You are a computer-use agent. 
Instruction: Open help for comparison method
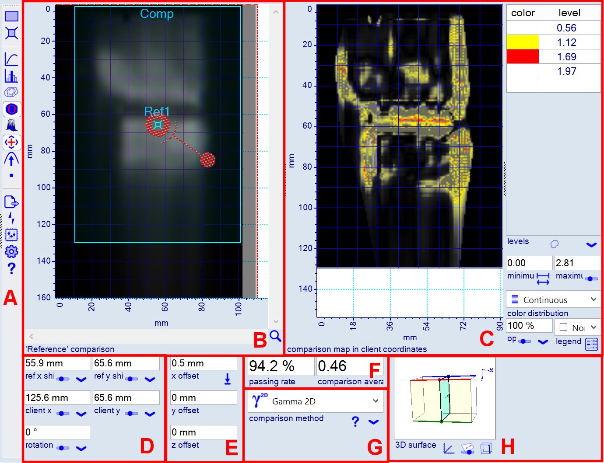coord(355,421)
